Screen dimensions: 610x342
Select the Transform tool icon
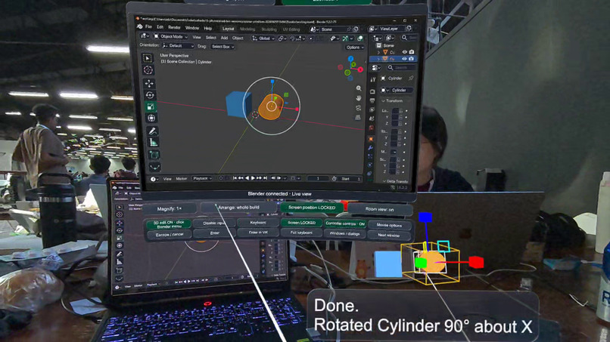(151, 118)
